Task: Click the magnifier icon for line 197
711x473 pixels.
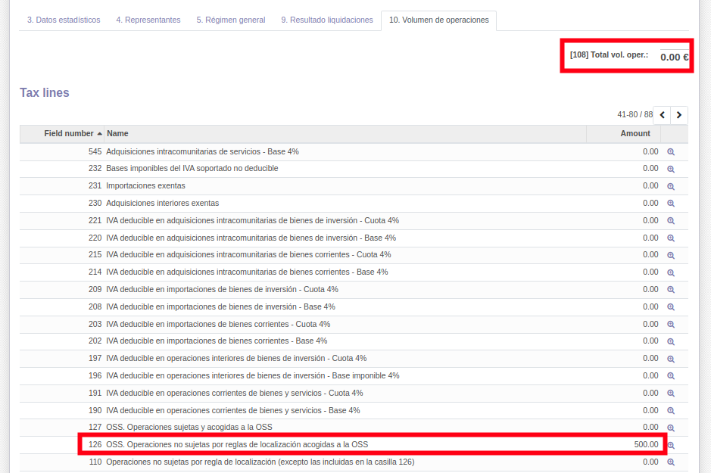Action: (x=669, y=358)
